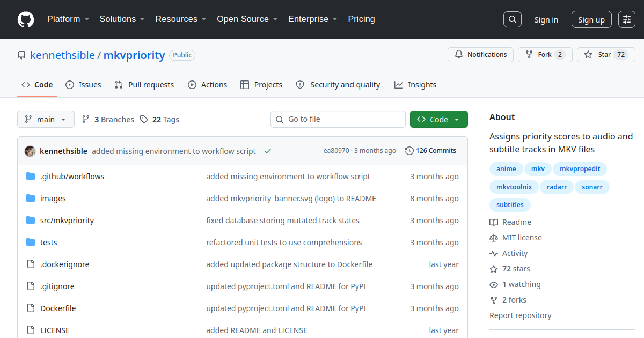Switch to Security and quality tab
Viewport: 644px width, 338px height.
tap(338, 85)
